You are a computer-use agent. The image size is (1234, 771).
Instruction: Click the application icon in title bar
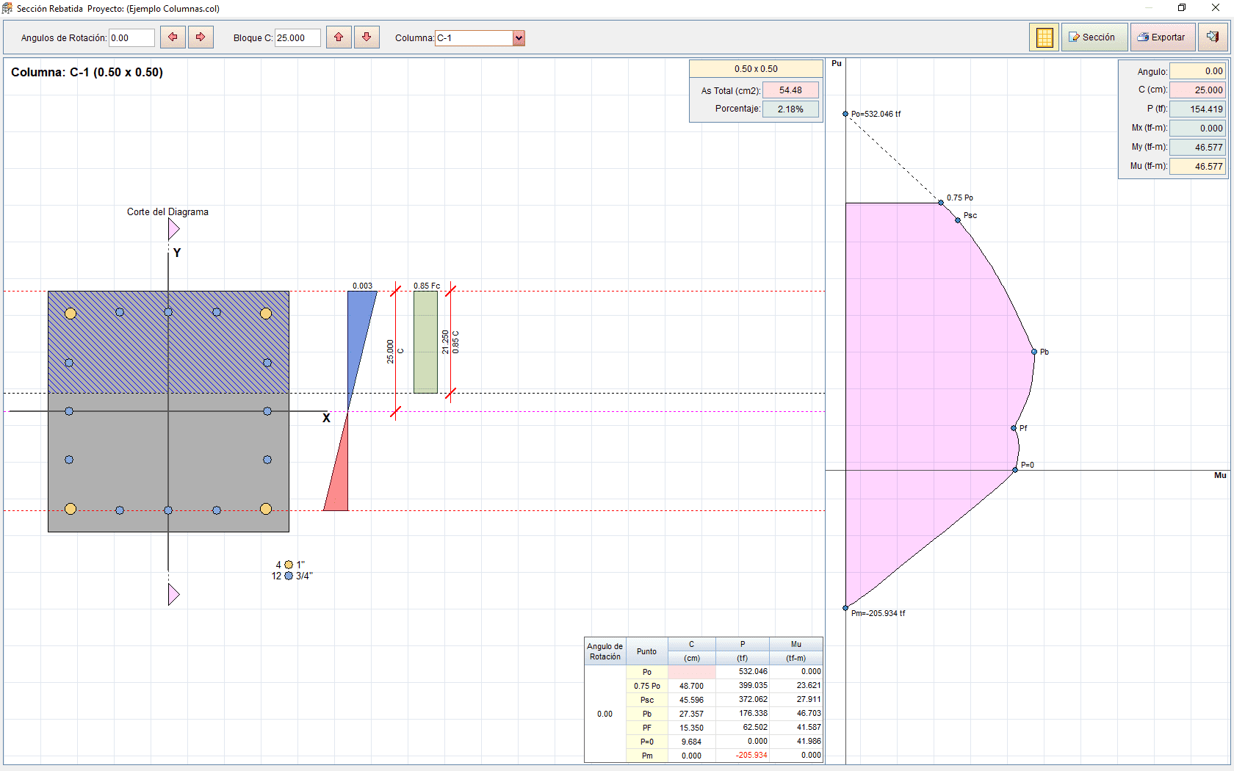tap(8, 7)
